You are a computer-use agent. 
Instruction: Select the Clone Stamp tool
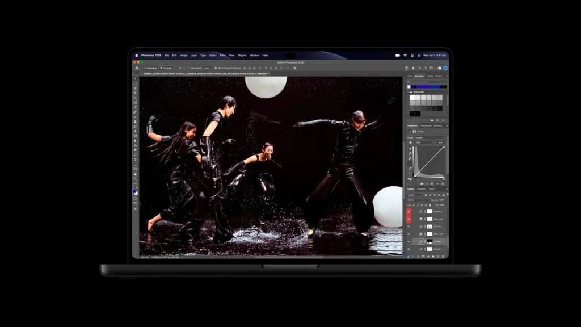click(135, 121)
